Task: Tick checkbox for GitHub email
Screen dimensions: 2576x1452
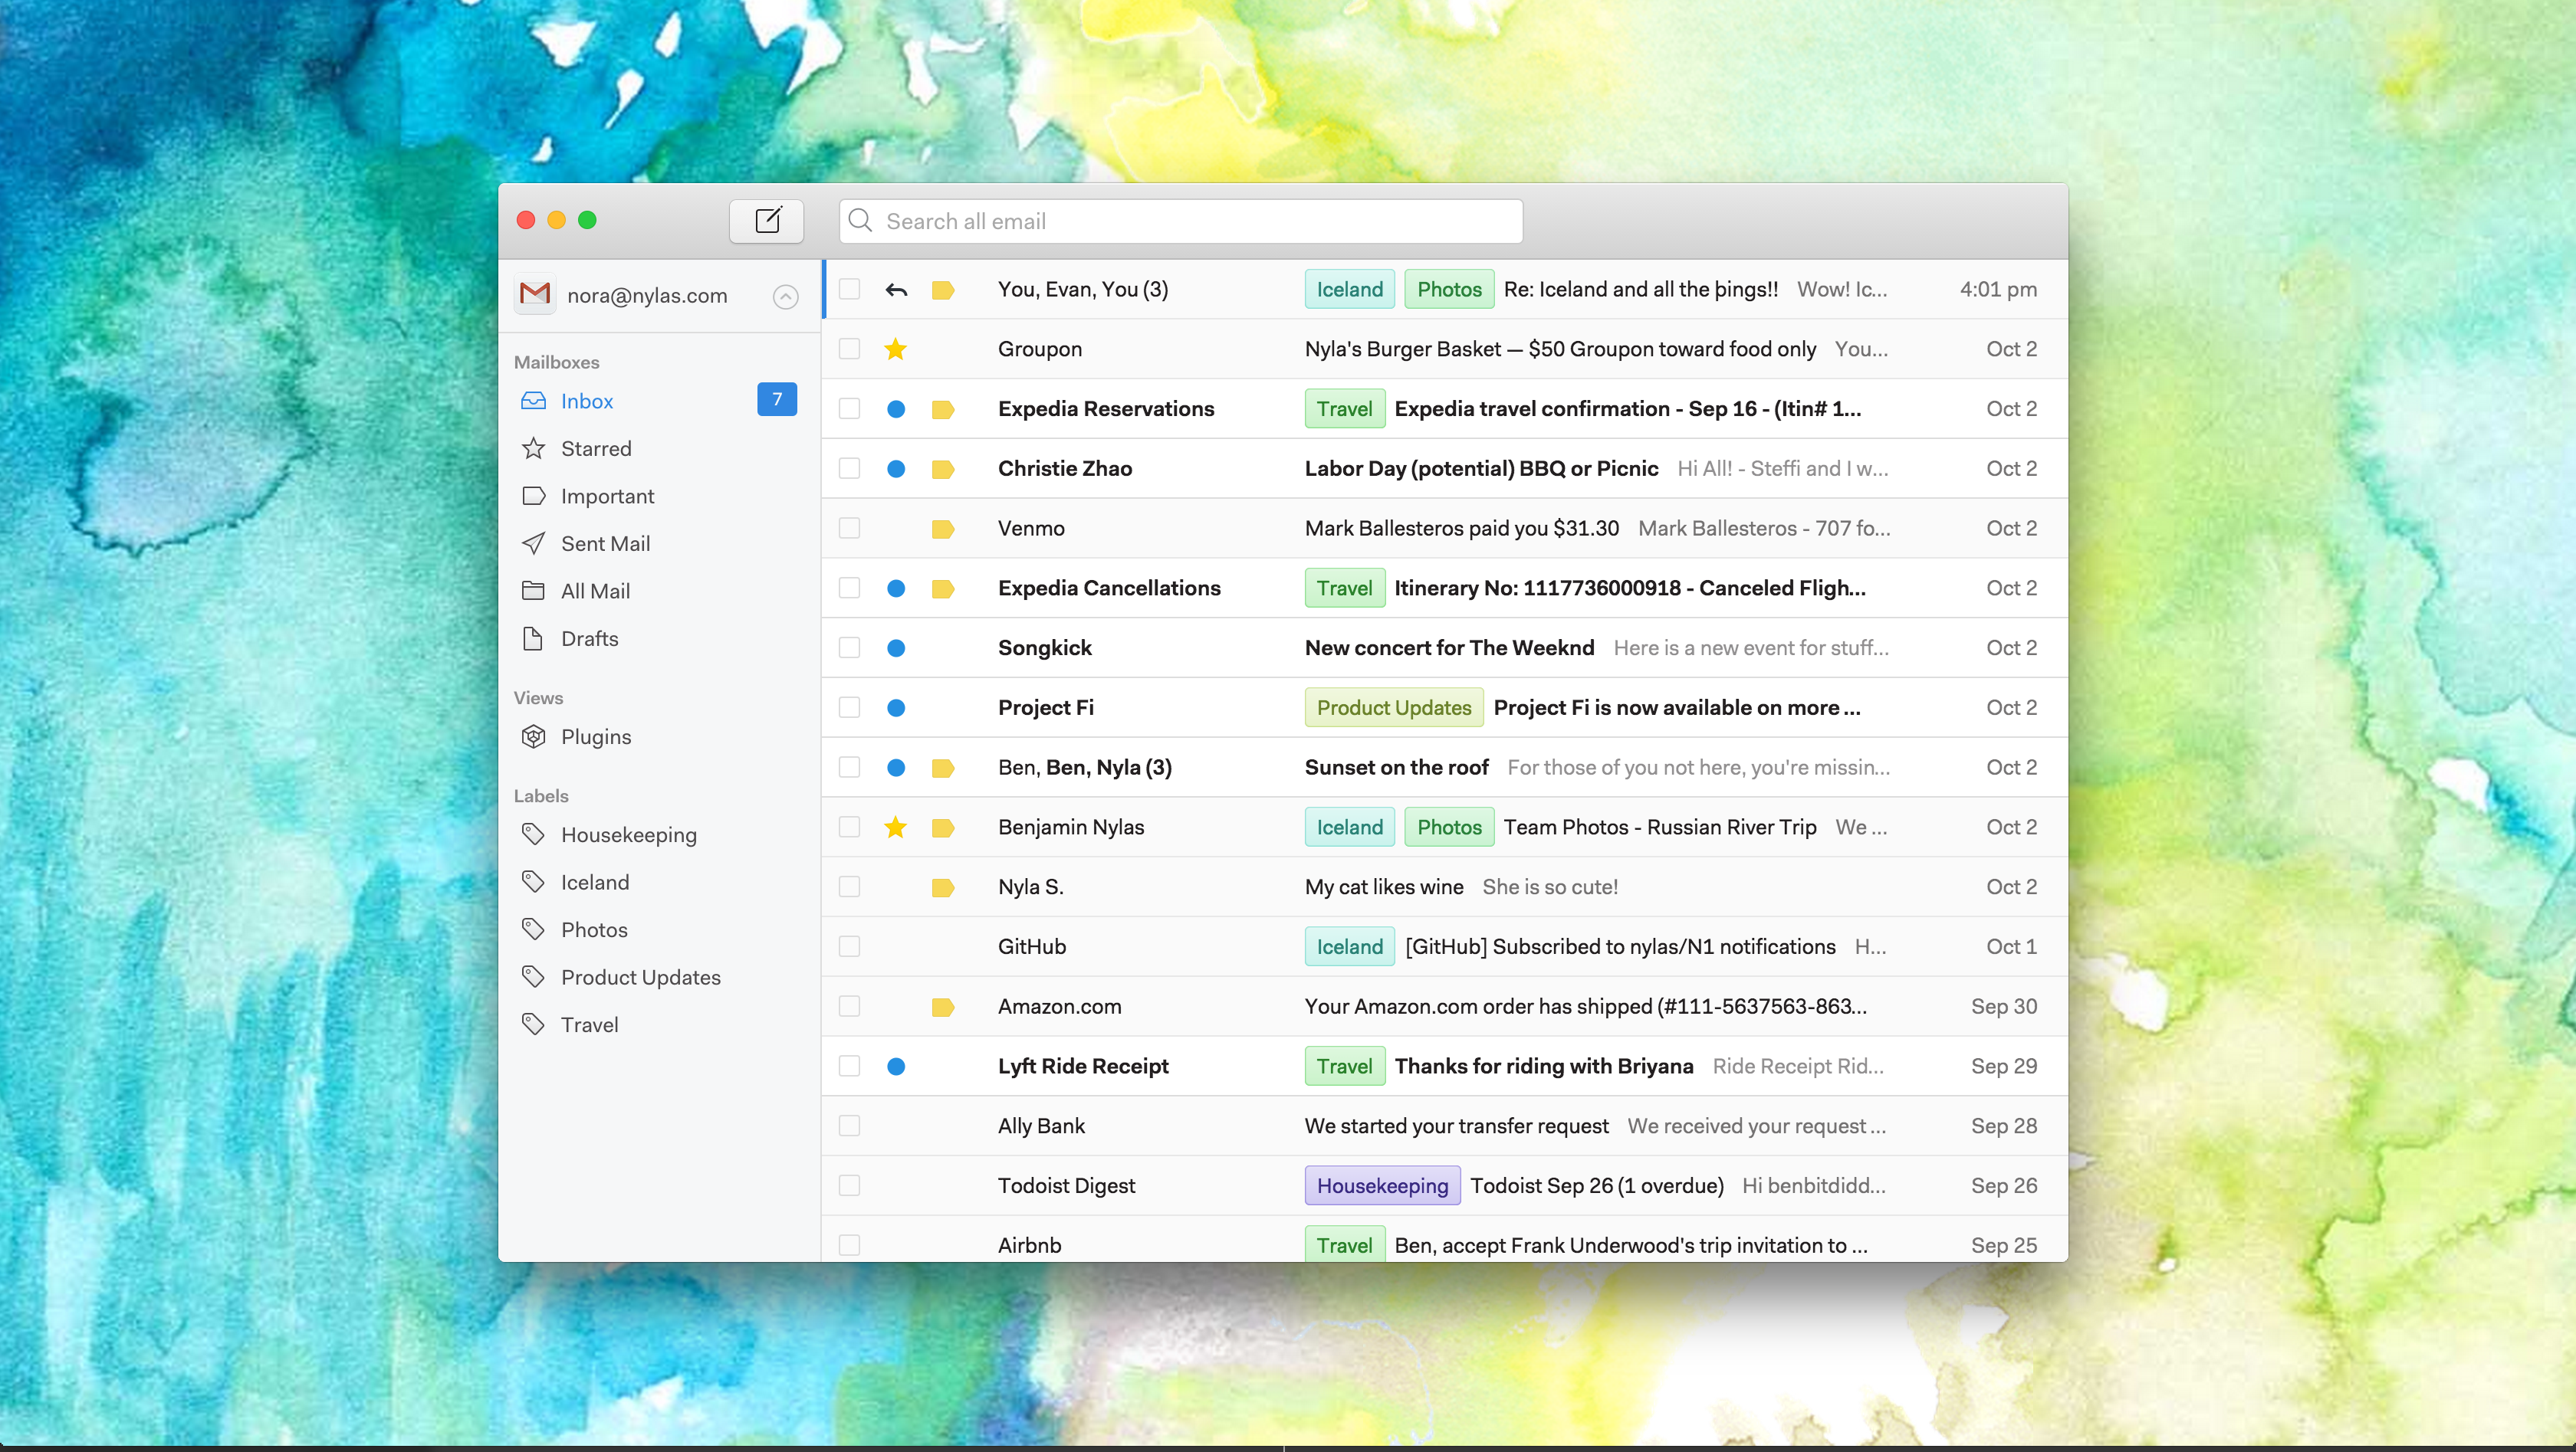Action: [850, 946]
